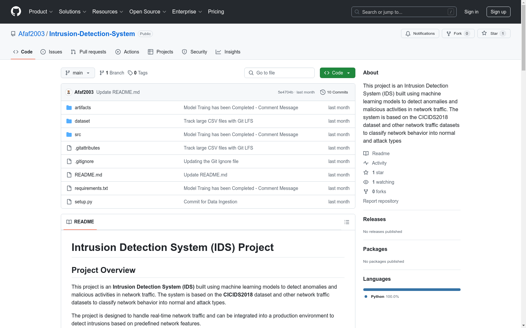Switch to the Projects tab

coord(160,52)
